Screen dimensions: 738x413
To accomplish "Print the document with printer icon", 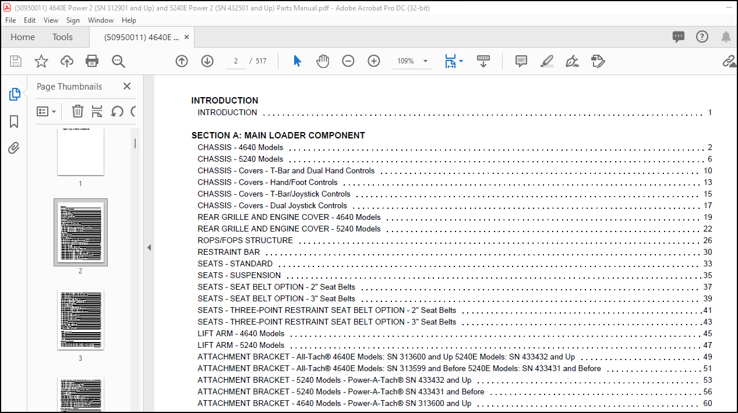I will 92,61.
